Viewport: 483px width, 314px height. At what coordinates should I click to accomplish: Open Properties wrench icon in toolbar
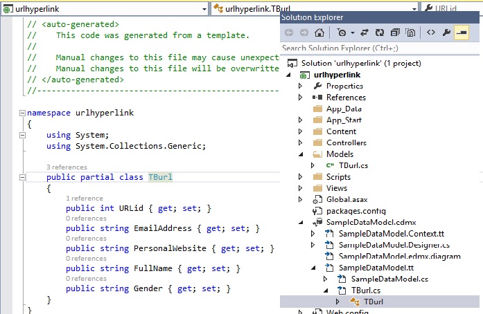(446, 32)
